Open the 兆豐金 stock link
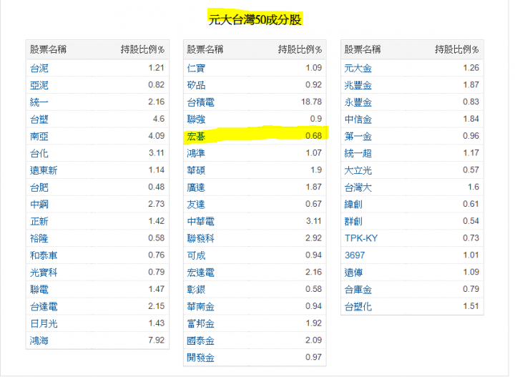The height and width of the screenshot is (377, 515). pos(358,85)
